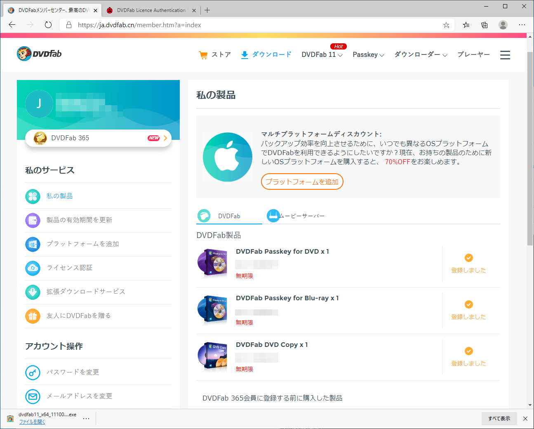Open the hamburger menu icon
This screenshot has width=534, height=429.
tap(505, 55)
